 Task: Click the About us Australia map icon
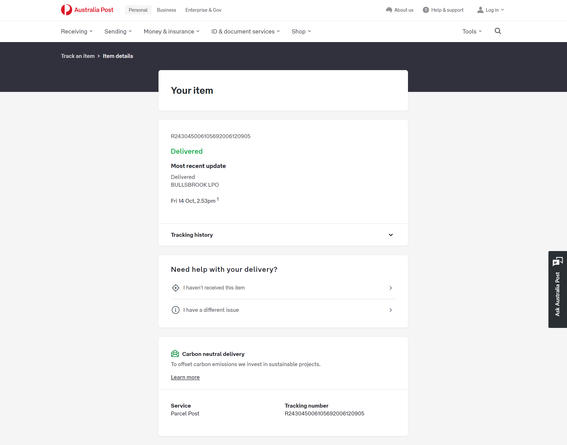(x=389, y=10)
